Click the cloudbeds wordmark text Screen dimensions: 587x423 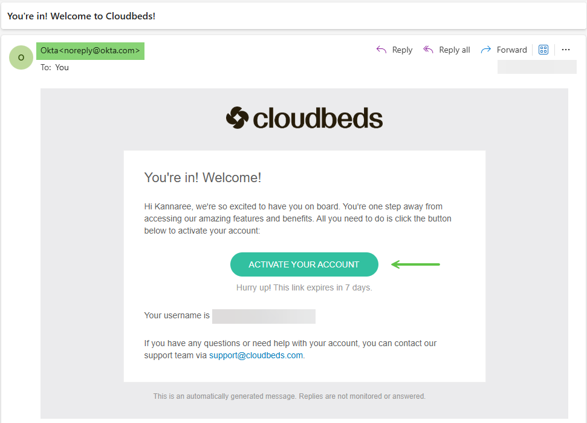[x=318, y=119]
